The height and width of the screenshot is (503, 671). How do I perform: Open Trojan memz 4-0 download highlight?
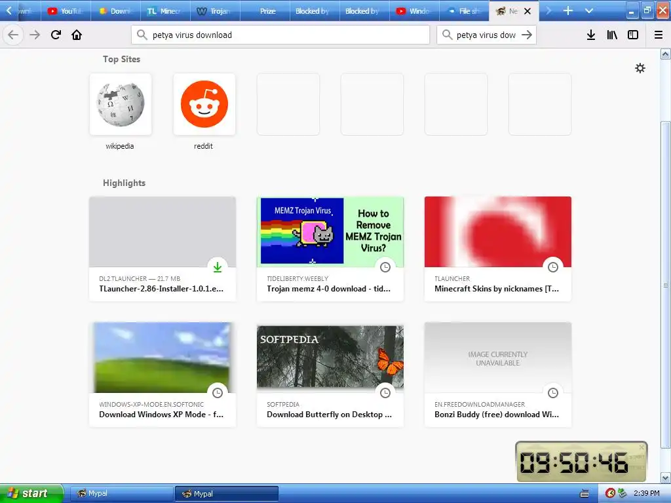[x=330, y=249]
